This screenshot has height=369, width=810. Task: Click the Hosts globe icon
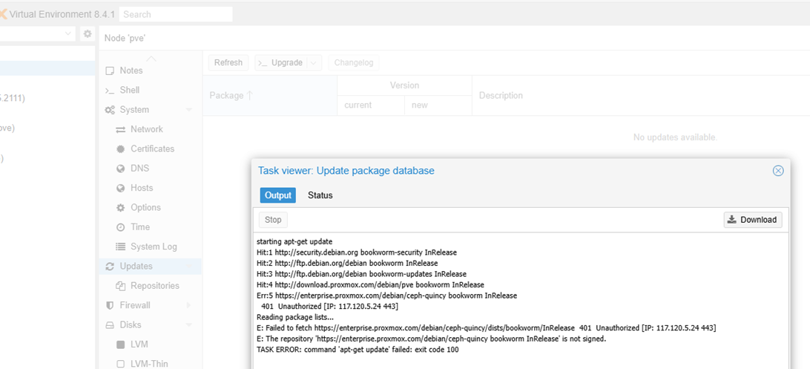[120, 188]
